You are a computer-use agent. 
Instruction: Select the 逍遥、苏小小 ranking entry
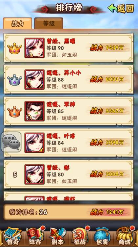click(69, 79)
